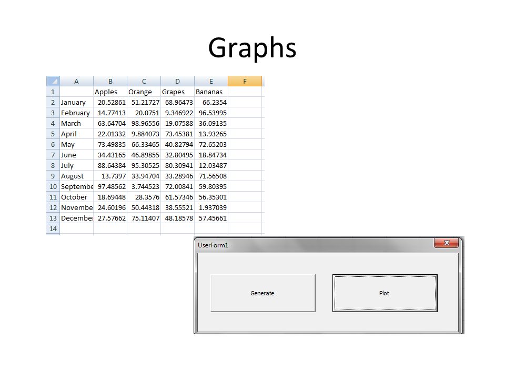The image size is (505, 379).
Task: Click cell with value 13.7397
Action: pos(110,176)
